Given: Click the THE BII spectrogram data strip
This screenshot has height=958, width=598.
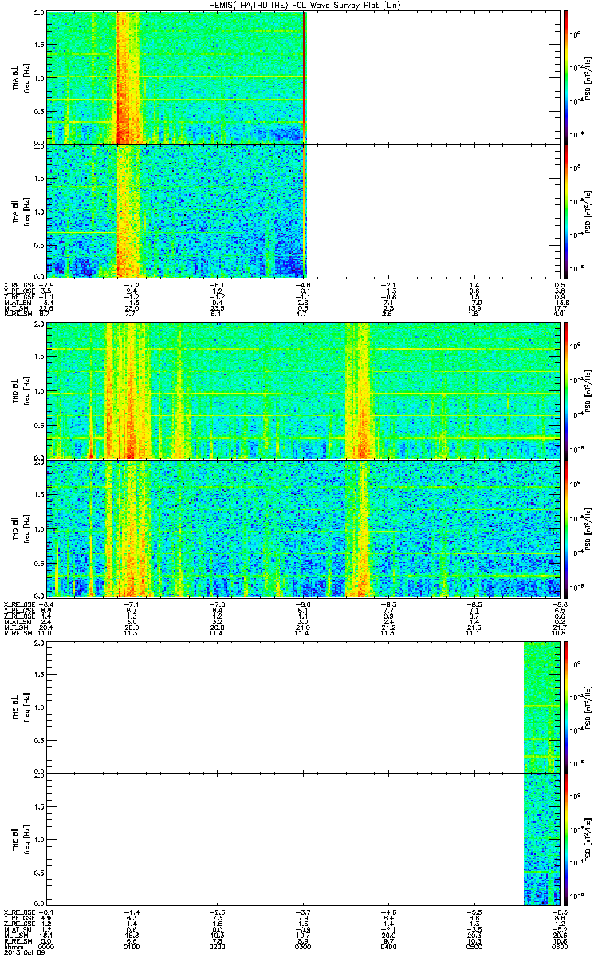Looking at the screenshot, I should click(x=541, y=838).
